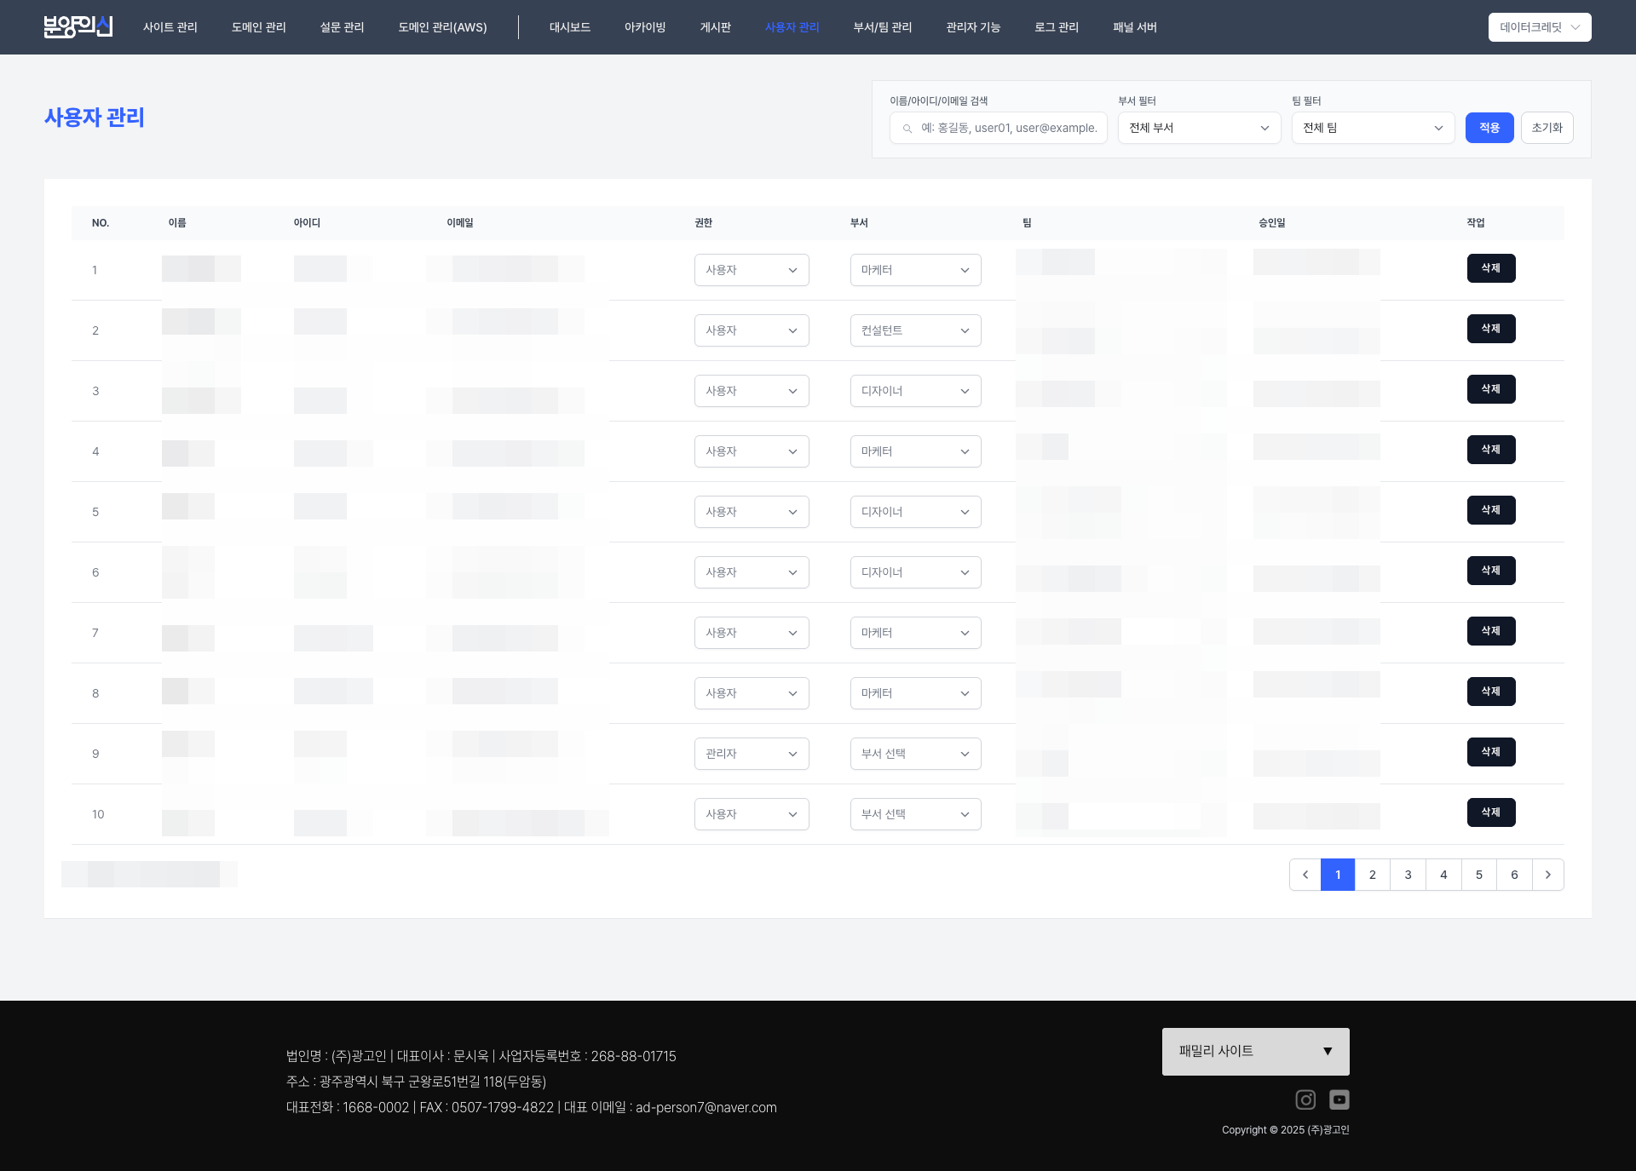Go to next page arrow in pagination
1636x1171 pixels.
(x=1548, y=875)
